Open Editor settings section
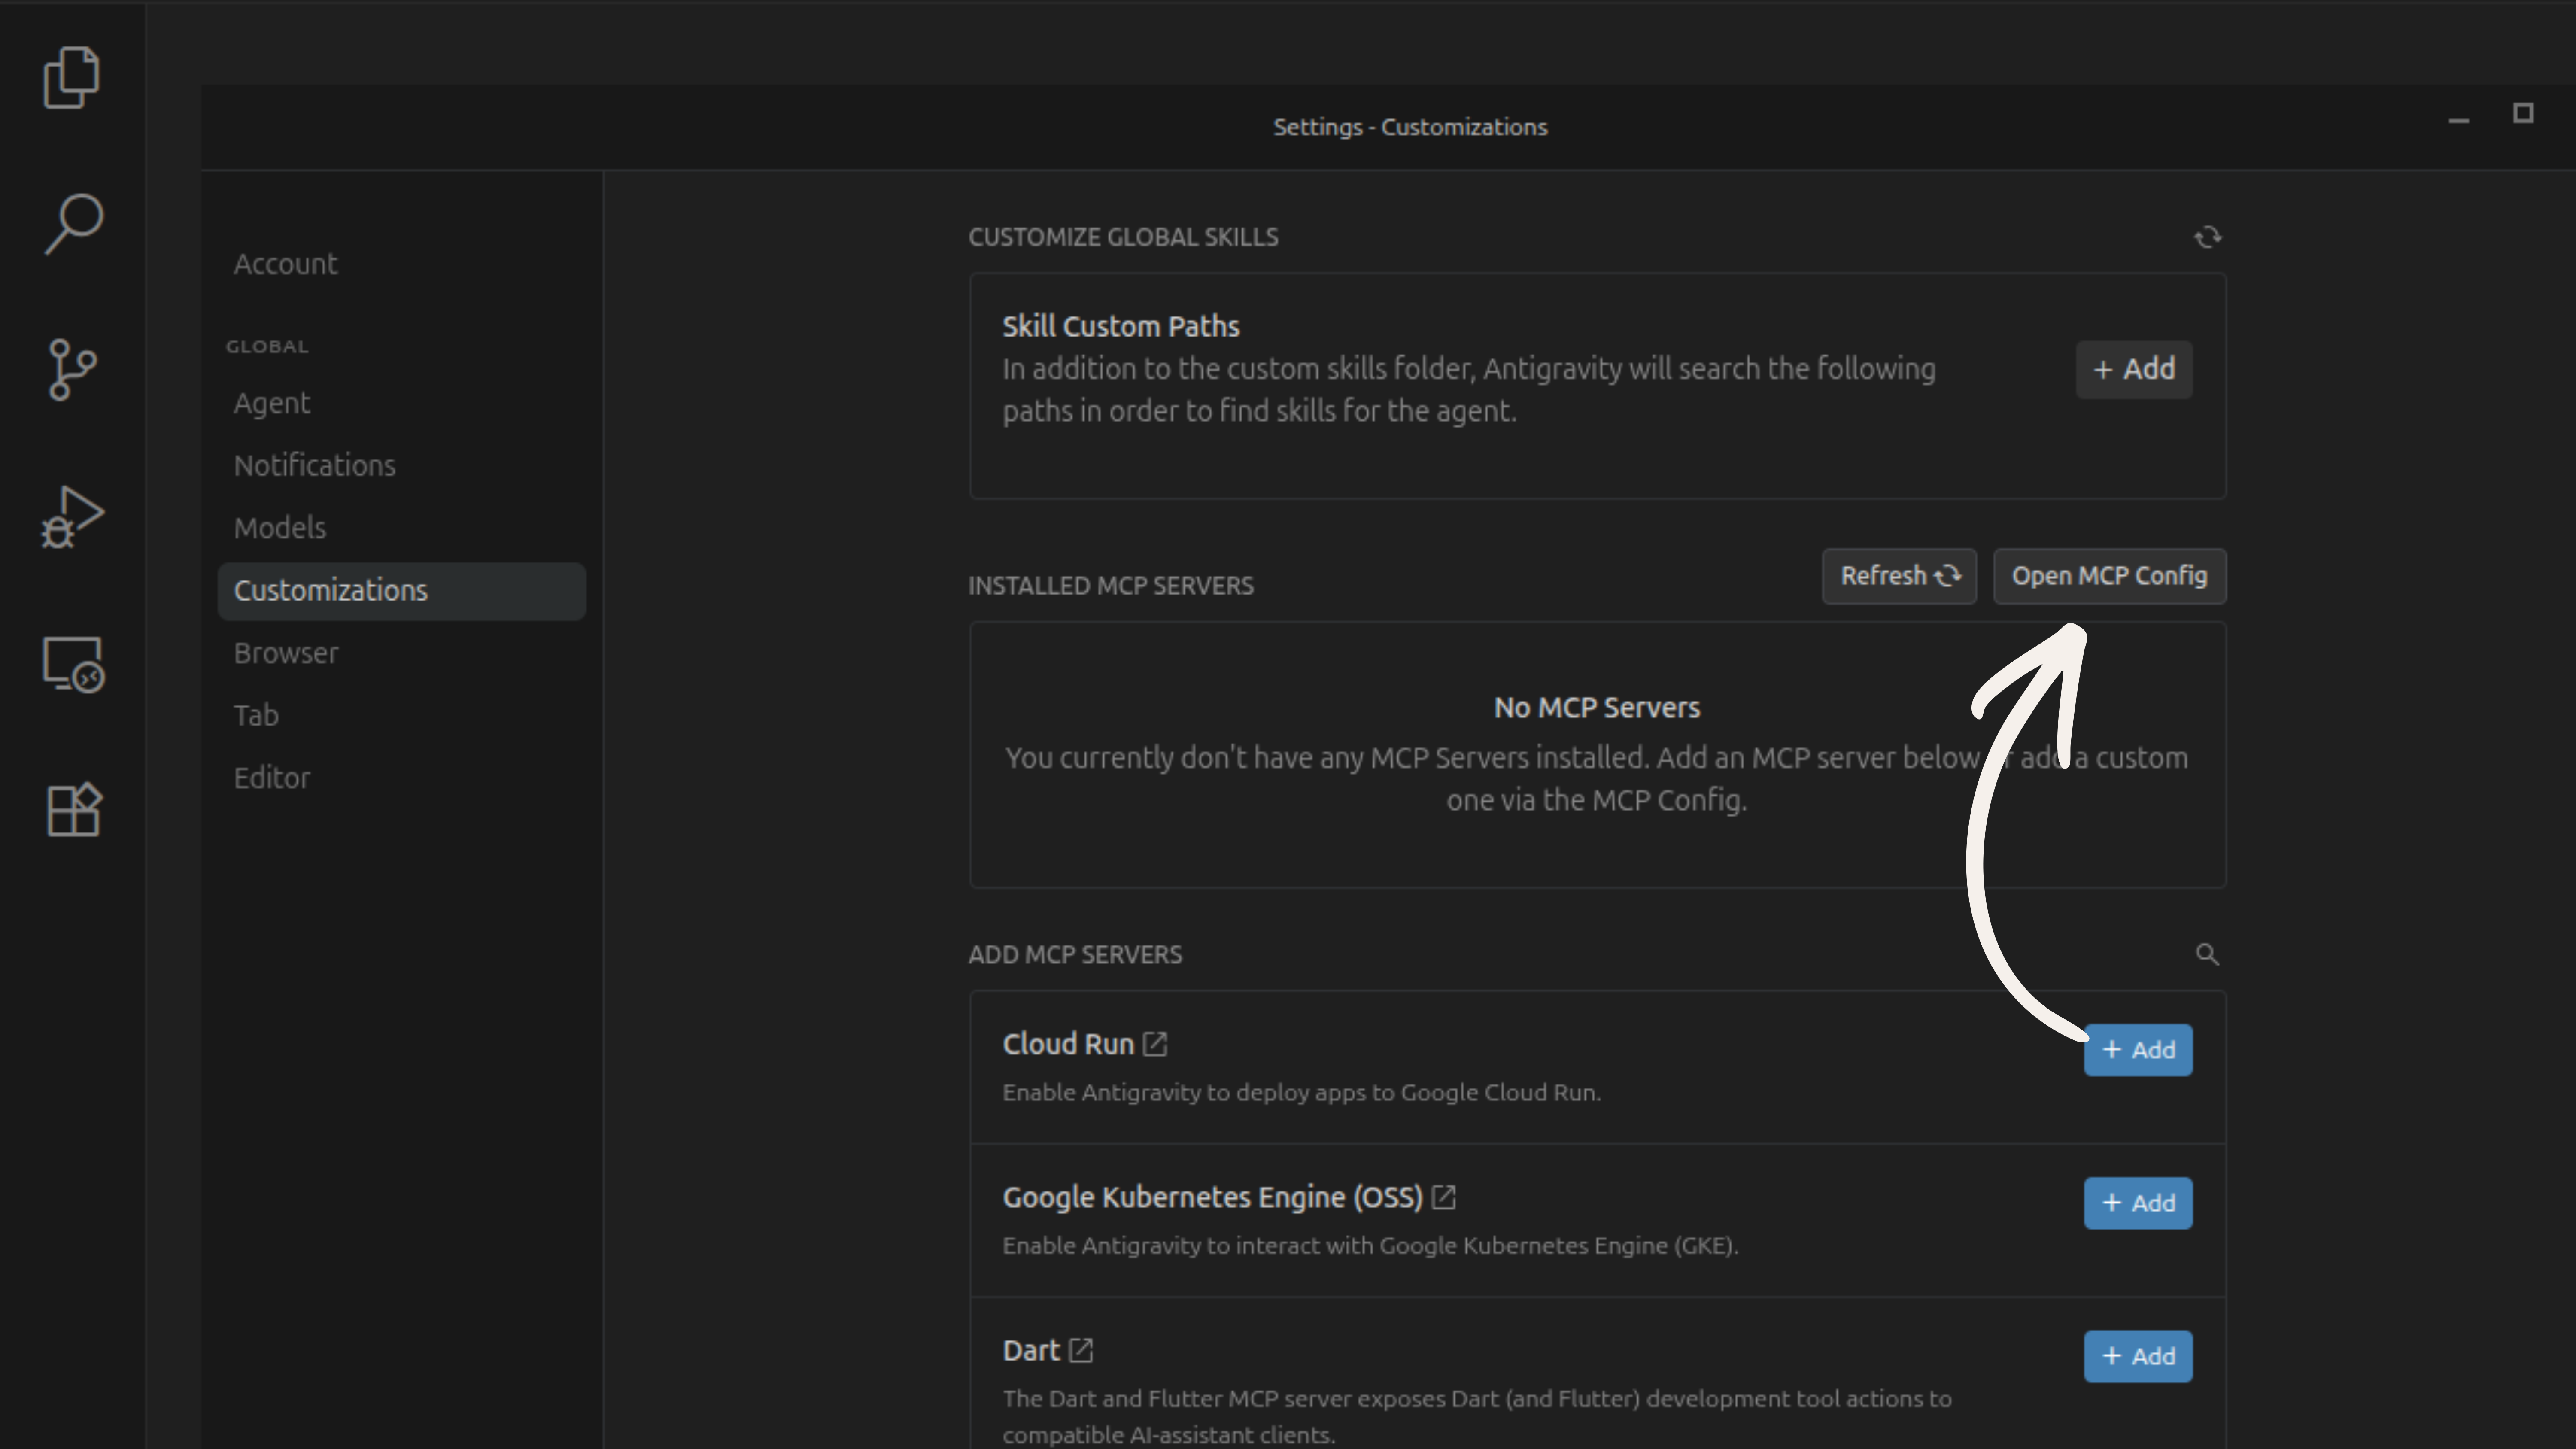 272,778
